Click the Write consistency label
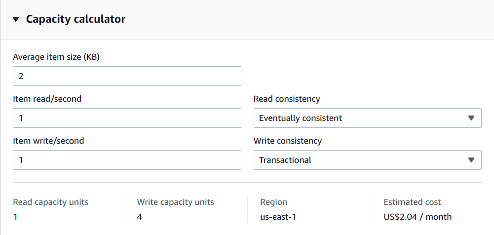494x235 pixels. tap(288, 141)
